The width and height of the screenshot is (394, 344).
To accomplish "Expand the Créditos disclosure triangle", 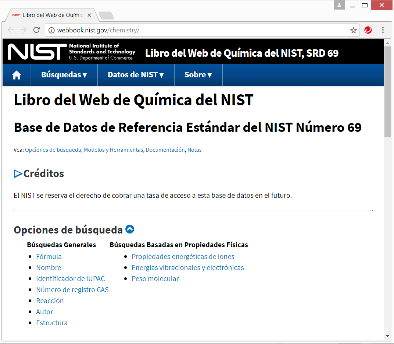I will pos(18,174).
